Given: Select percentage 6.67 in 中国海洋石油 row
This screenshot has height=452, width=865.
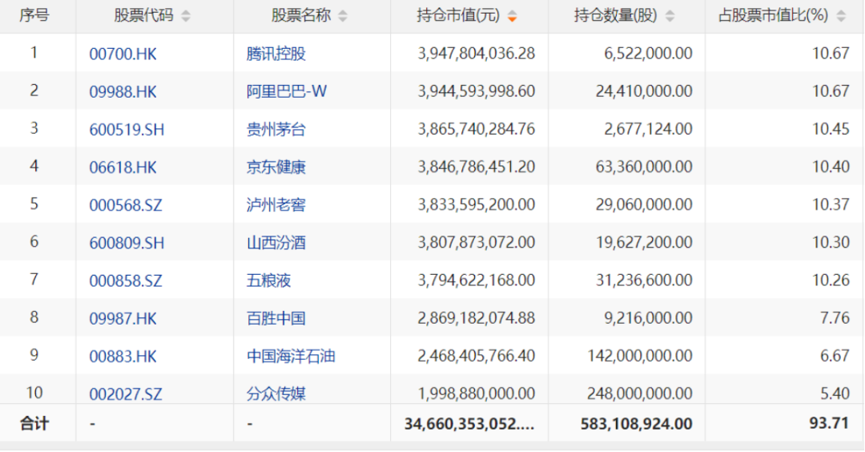Looking at the screenshot, I should tap(835, 355).
